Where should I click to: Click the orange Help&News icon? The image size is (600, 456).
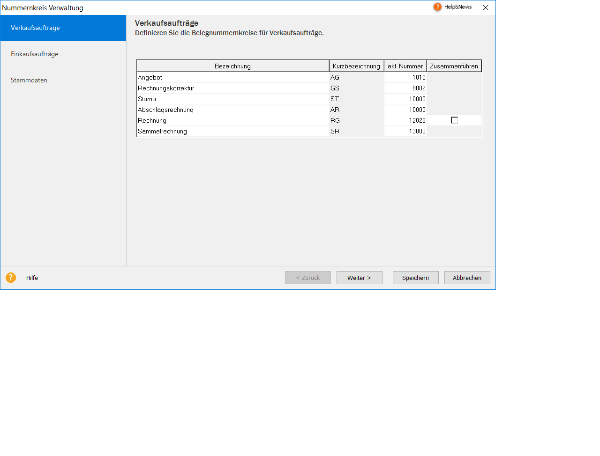click(x=437, y=7)
